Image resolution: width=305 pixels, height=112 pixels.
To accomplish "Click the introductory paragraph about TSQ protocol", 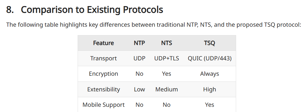I will coord(154,25).
